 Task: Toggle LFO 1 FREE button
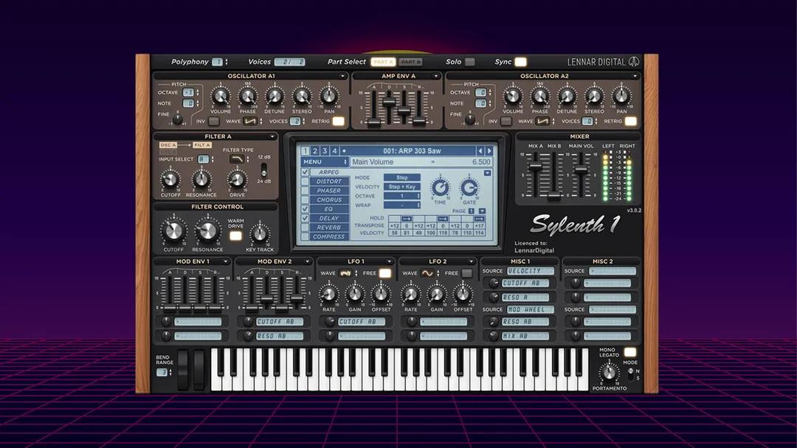(385, 273)
